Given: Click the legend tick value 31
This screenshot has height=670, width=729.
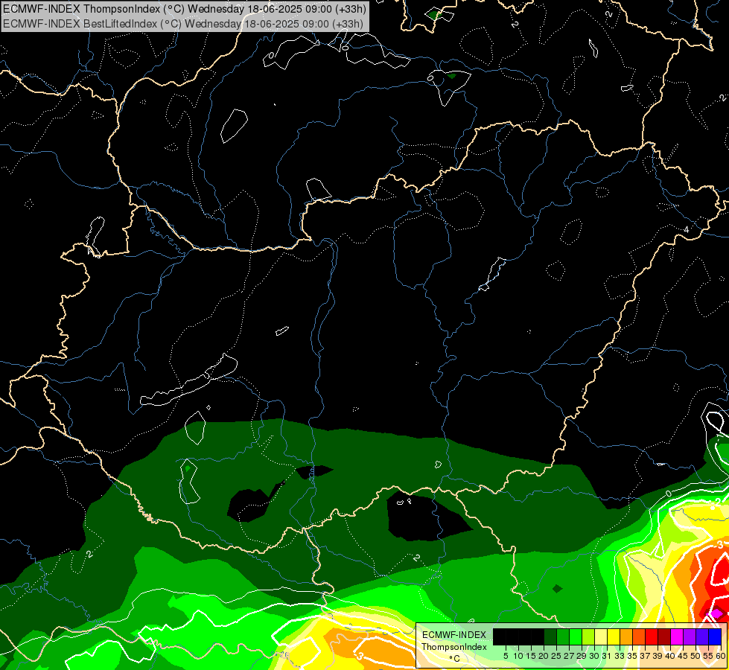Looking at the screenshot, I should pos(607,656).
